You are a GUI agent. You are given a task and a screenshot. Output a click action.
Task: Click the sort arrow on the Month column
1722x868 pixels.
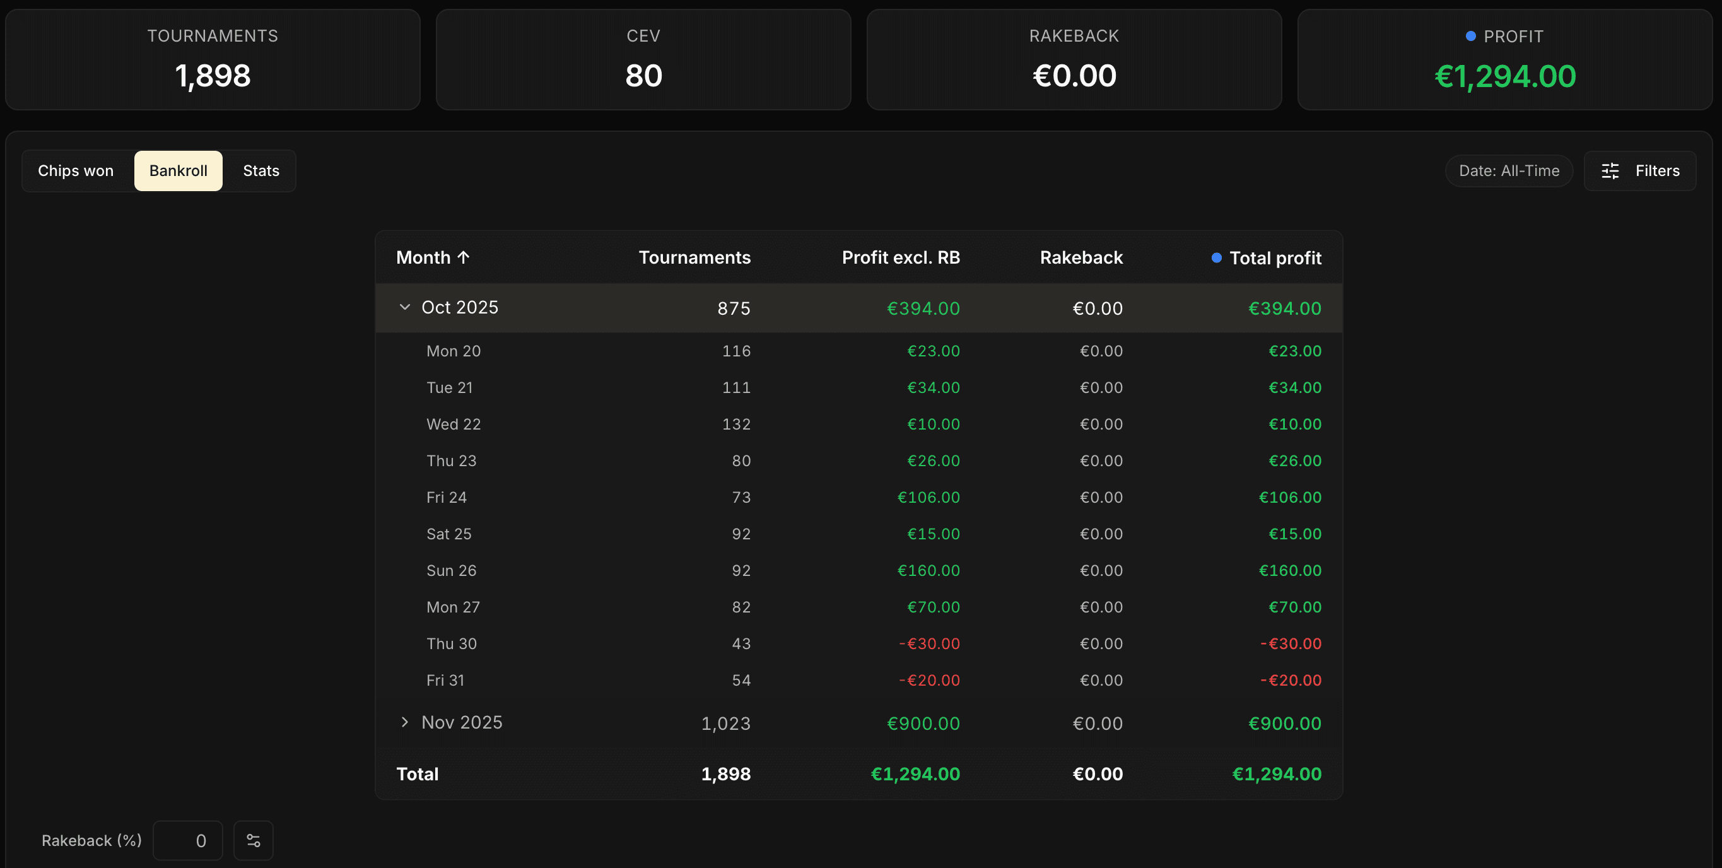[462, 257]
